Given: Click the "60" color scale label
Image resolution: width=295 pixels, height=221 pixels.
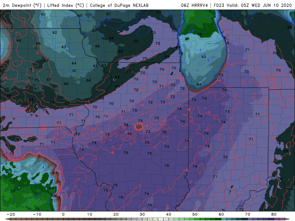Looking at the screenshot, I should [x=221, y=214].
